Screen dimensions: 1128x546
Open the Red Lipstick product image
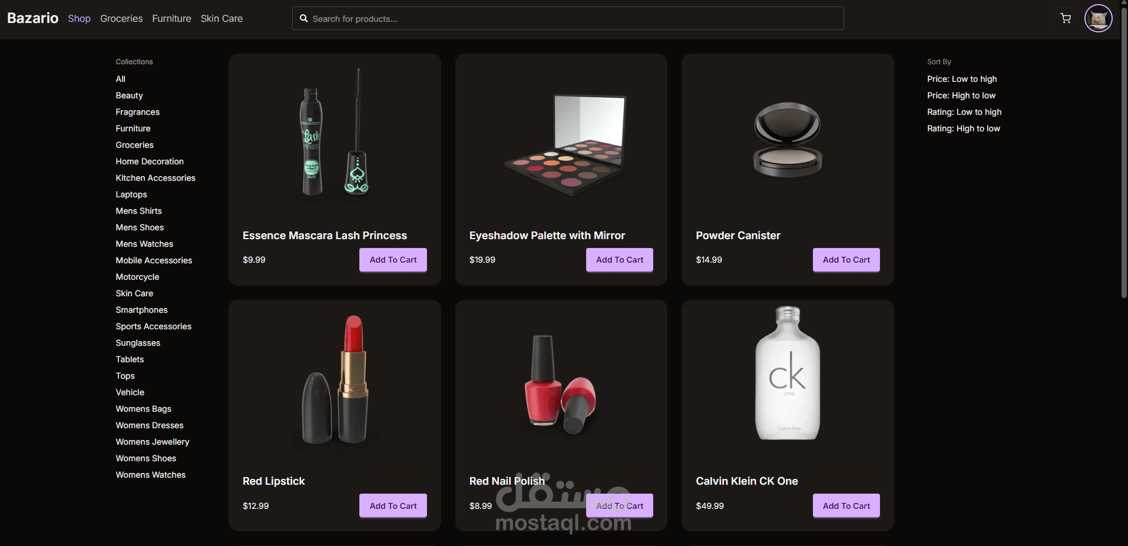(335, 380)
